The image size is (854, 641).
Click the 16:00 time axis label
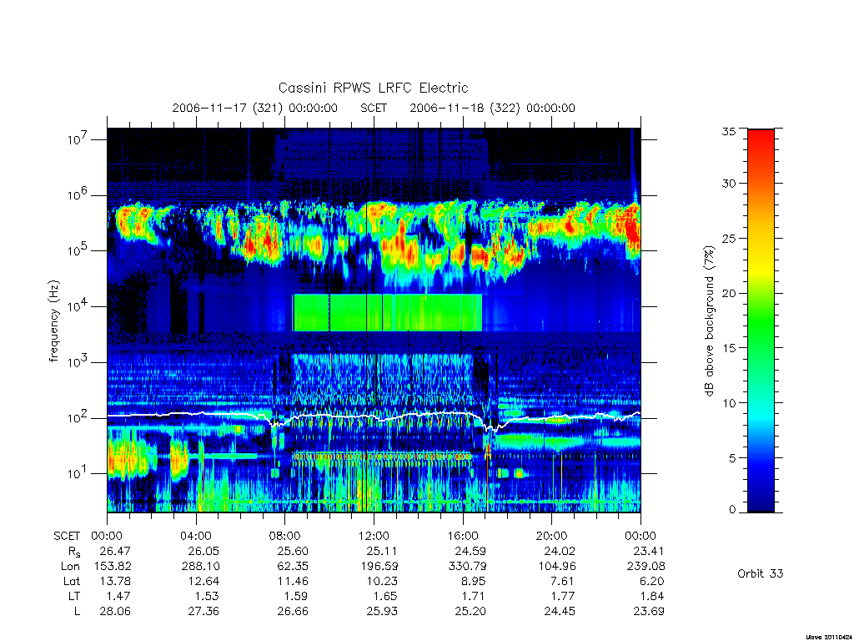coord(462,536)
